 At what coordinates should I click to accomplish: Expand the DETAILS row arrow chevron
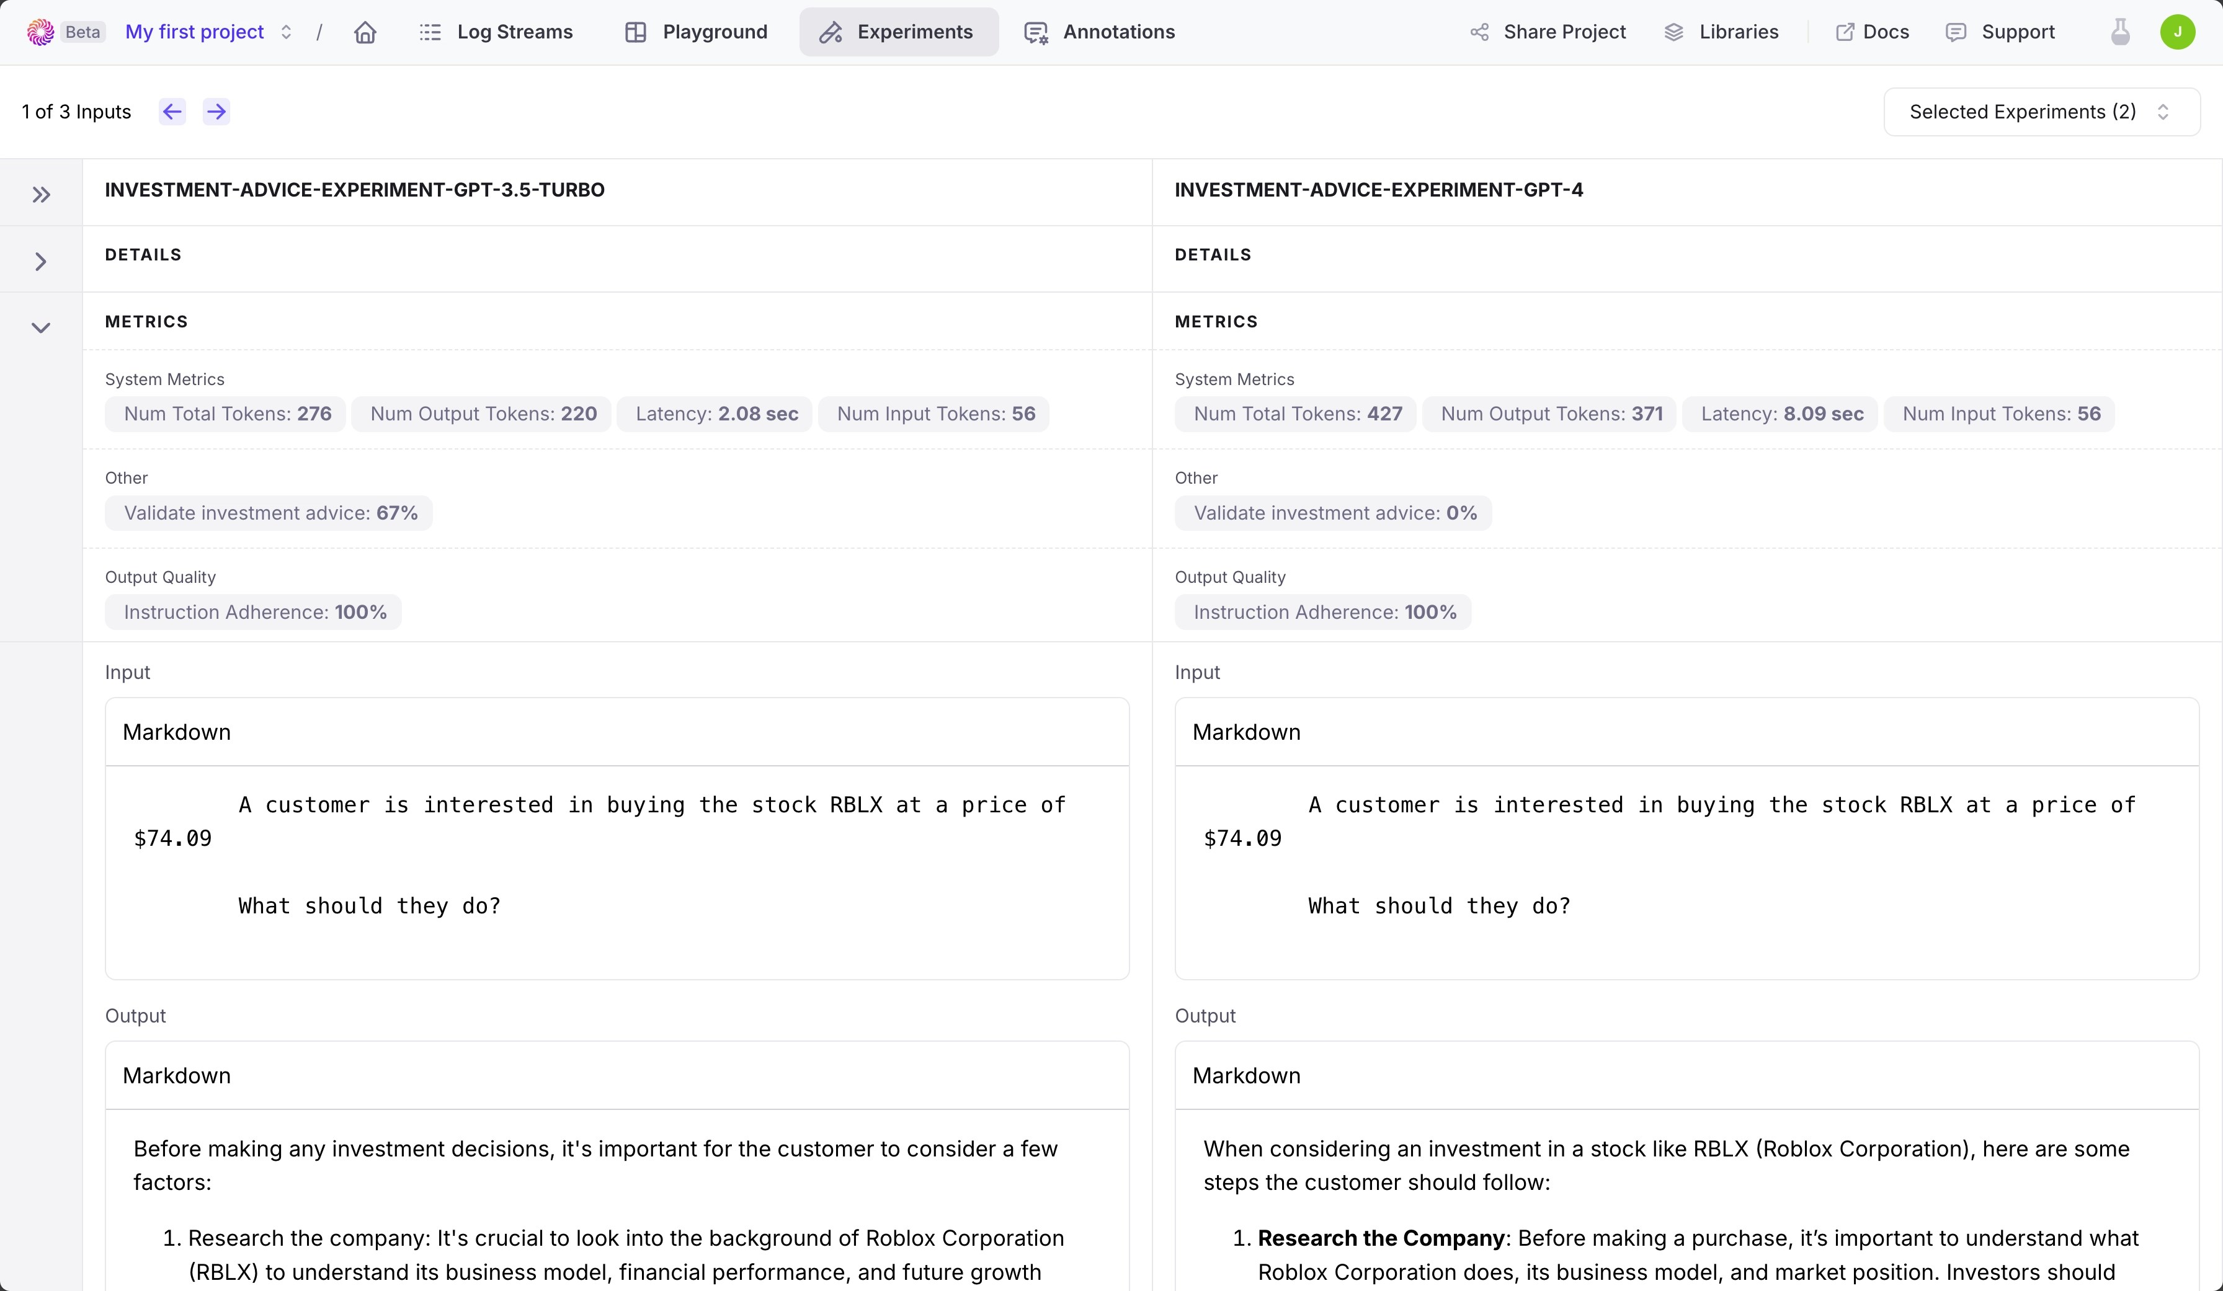(x=40, y=260)
